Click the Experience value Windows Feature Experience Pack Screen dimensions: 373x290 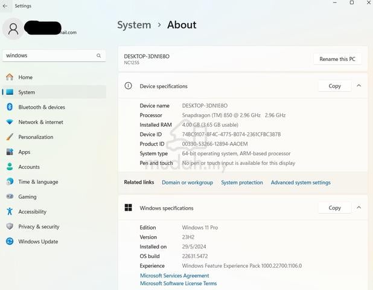(241, 266)
